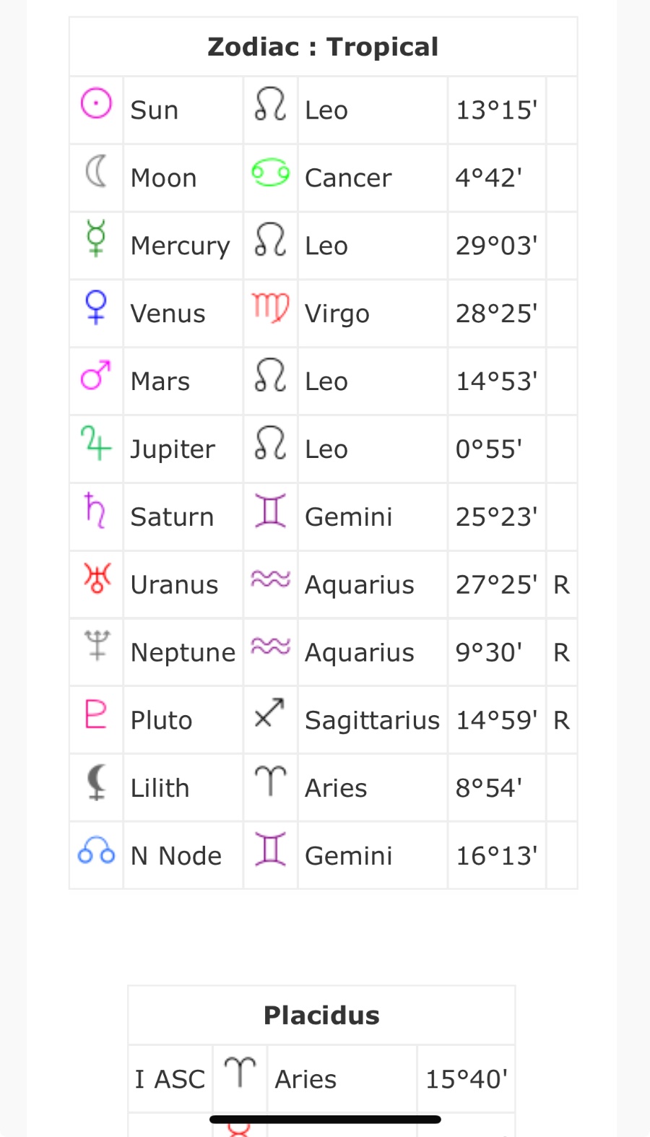Viewport: 650px width, 1137px height.
Task: Click the Sagittarius arrow icon
Action: tap(270, 714)
